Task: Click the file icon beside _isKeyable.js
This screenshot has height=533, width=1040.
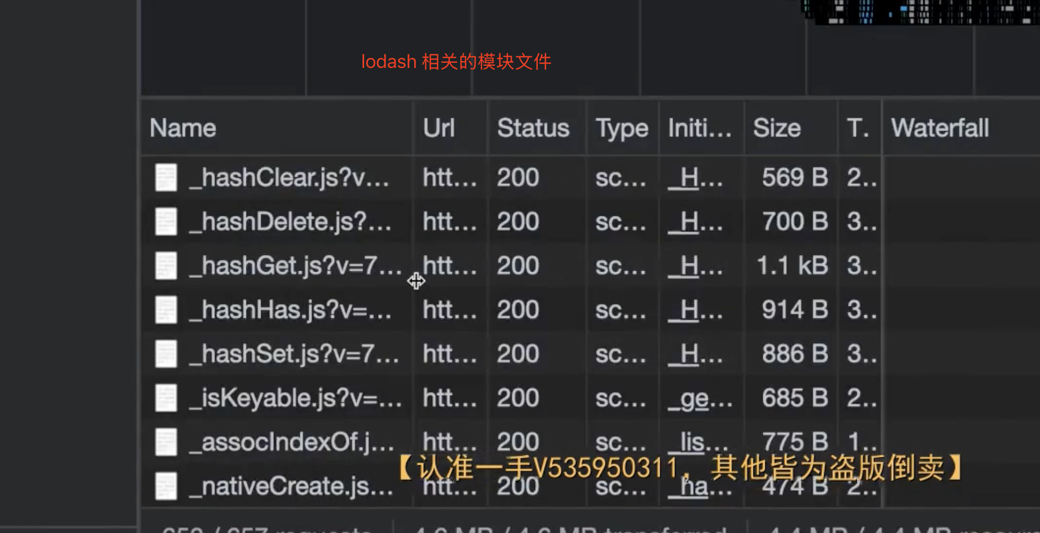Action: click(x=166, y=398)
